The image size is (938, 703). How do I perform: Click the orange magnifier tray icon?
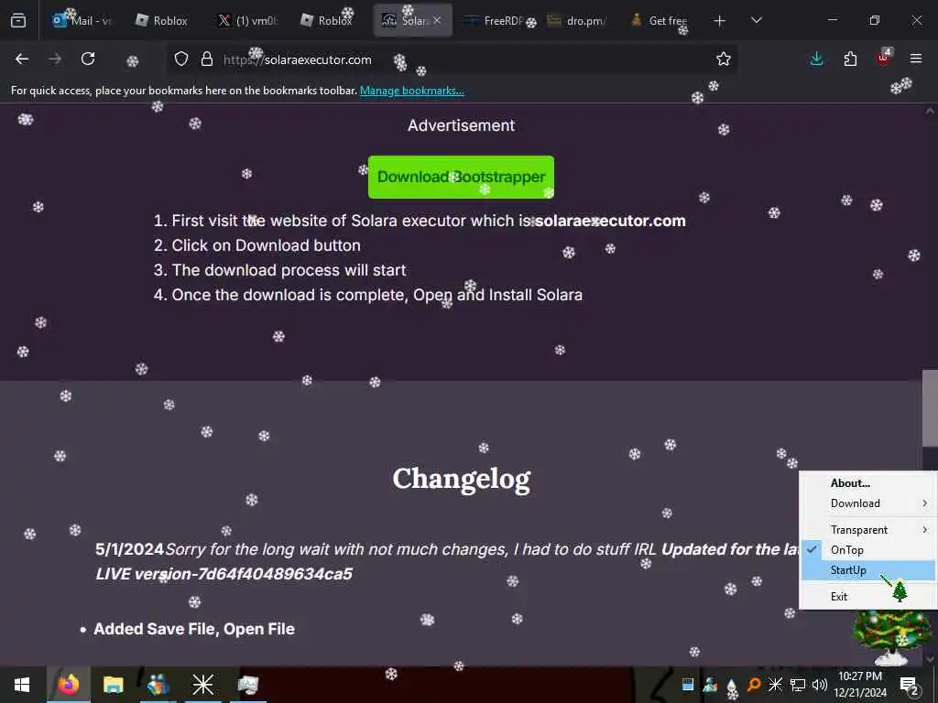click(754, 685)
